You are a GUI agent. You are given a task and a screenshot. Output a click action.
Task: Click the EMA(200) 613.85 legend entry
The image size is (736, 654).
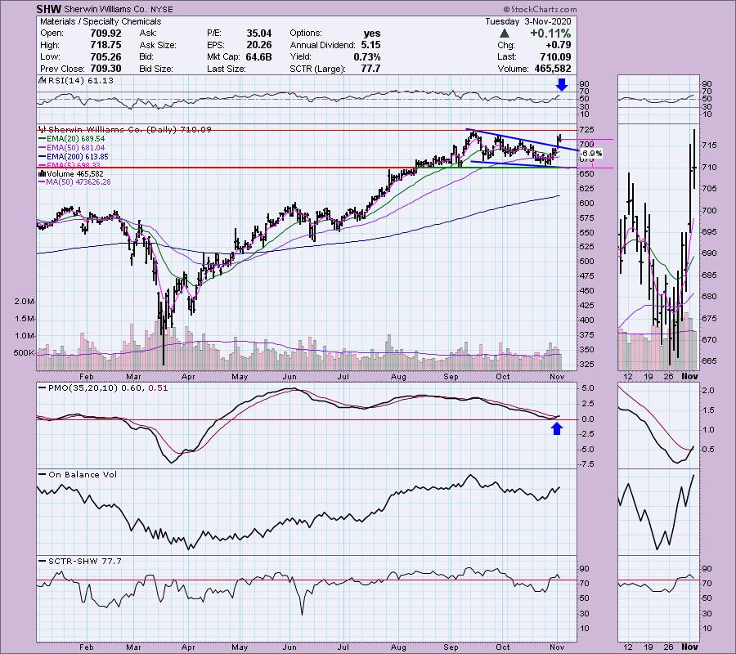78,157
